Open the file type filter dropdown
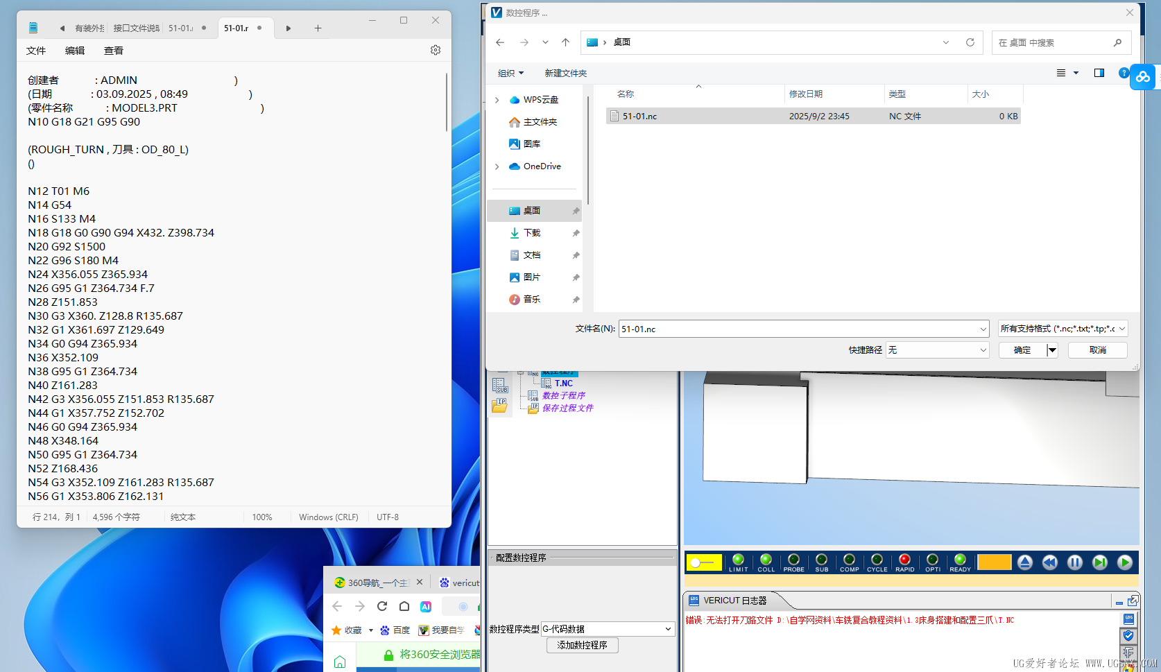This screenshot has height=672, width=1161. point(1063,329)
